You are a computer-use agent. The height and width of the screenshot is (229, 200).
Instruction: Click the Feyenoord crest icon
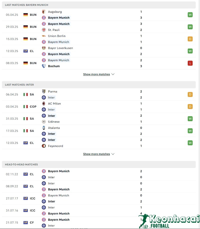[44, 146]
